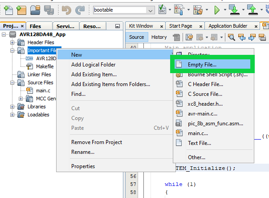Screen dimensions: 269x198
Task: Click the New File toolbar icon
Action: click(8, 9)
